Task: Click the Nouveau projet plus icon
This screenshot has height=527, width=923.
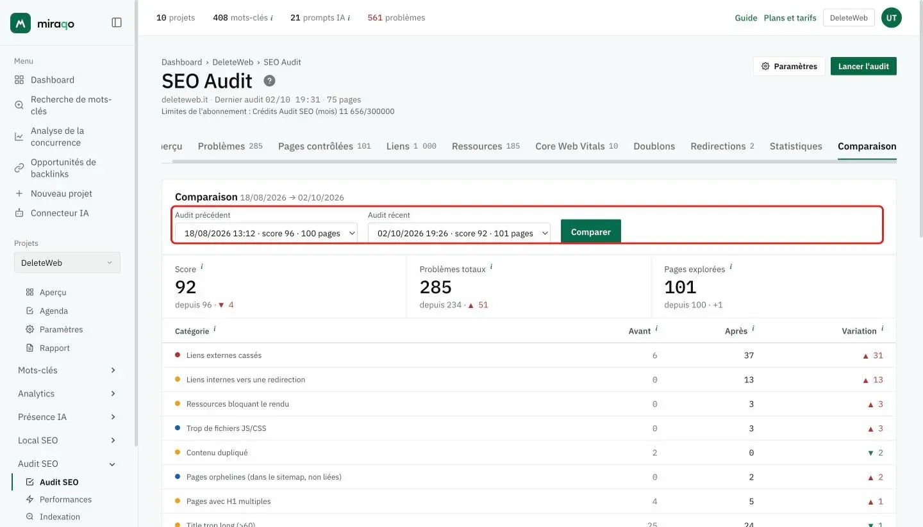Action: coord(19,193)
